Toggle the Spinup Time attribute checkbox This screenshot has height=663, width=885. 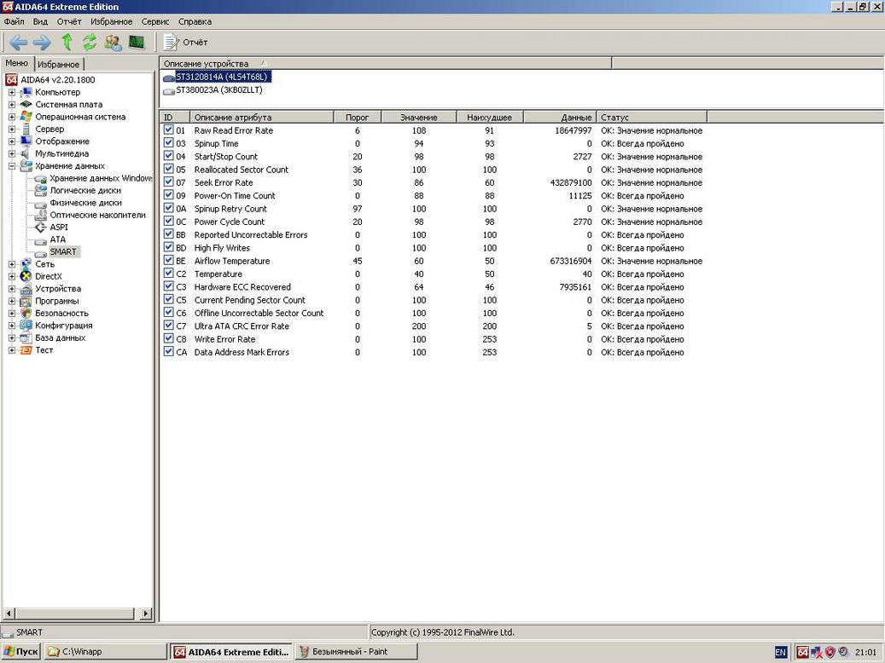tap(168, 142)
